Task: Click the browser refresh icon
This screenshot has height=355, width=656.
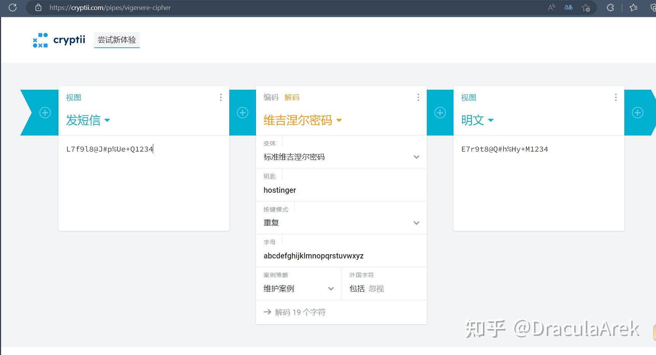Action: pyautogui.click(x=13, y=8)
